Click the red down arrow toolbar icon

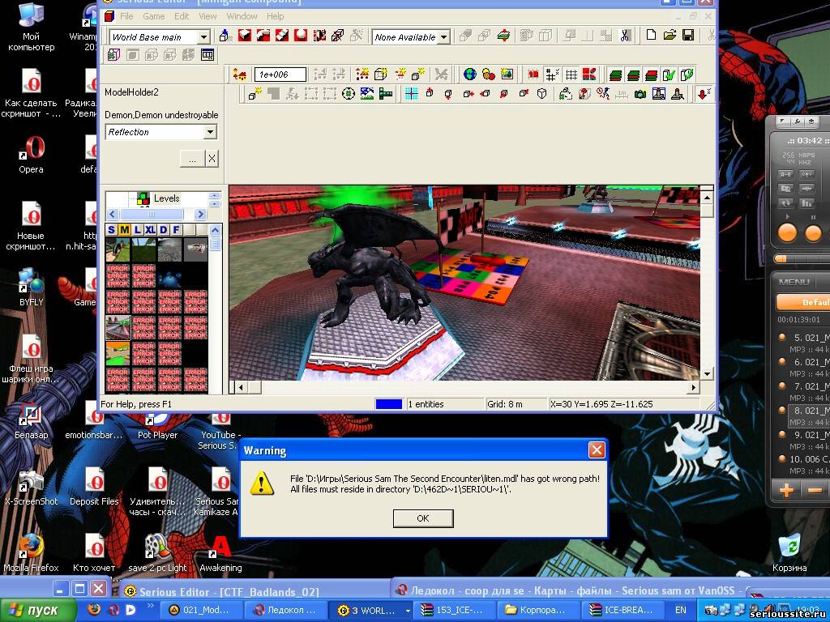coord(704,95)
